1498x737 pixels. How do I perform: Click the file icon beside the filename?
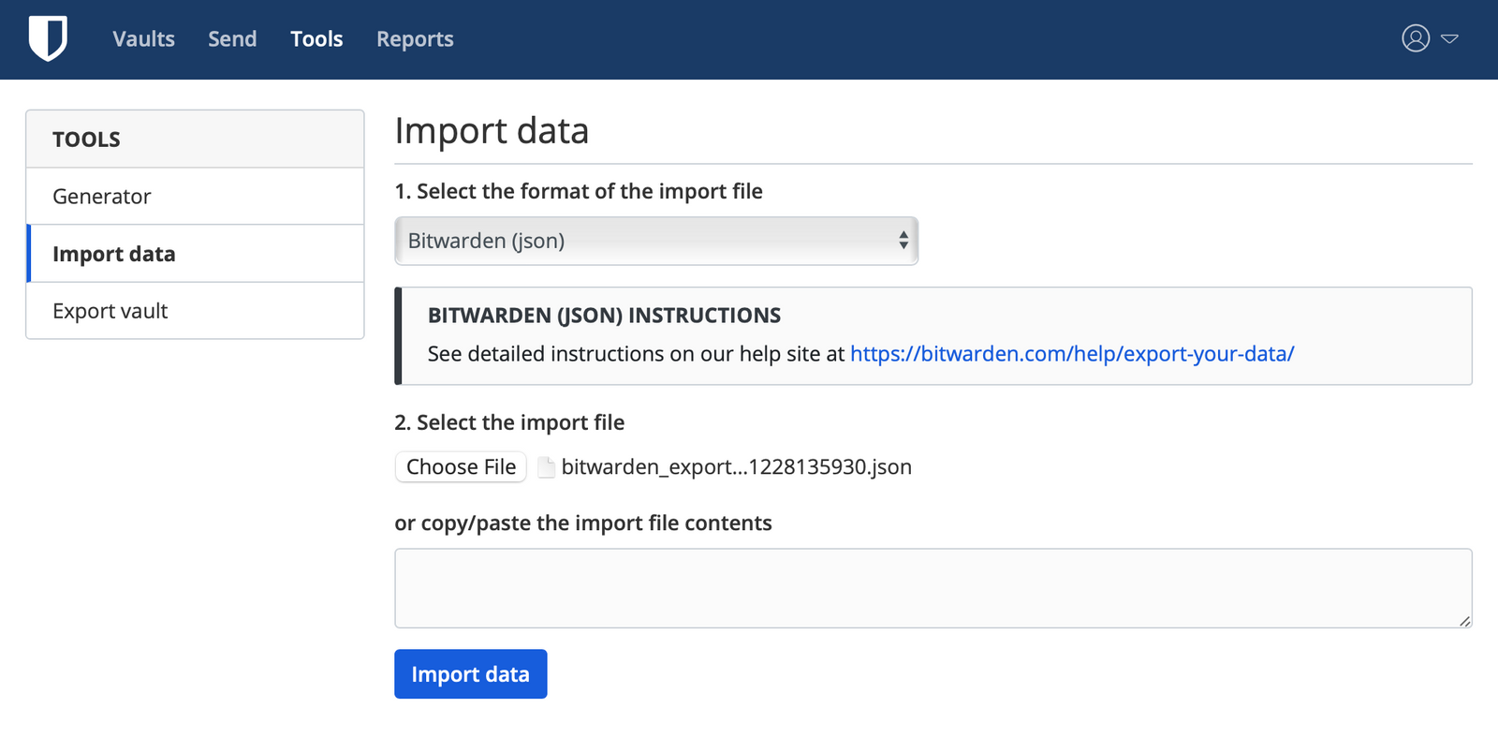[546, 466]
